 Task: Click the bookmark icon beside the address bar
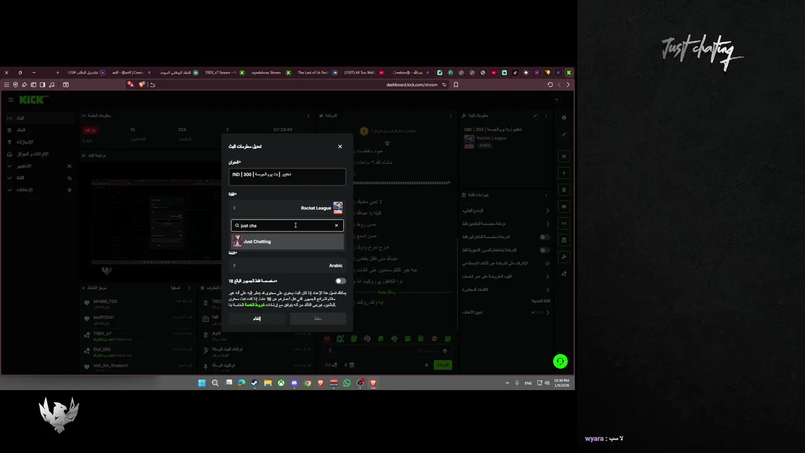tap(456, 85)
